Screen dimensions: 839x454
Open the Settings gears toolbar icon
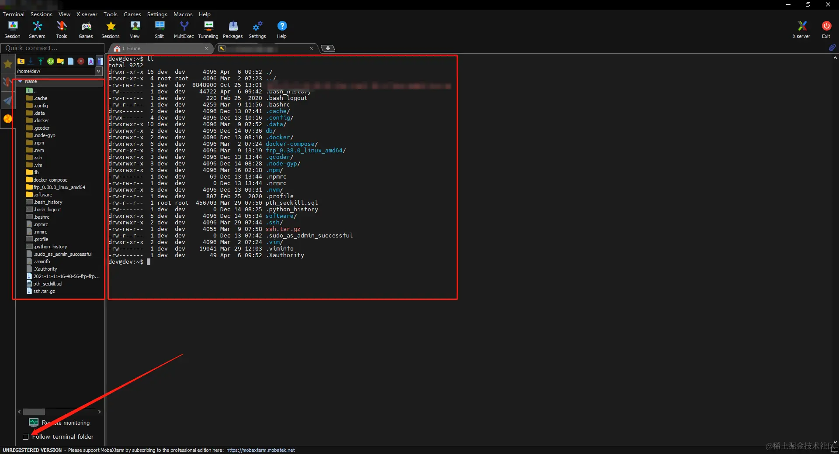tap(257, 30)
